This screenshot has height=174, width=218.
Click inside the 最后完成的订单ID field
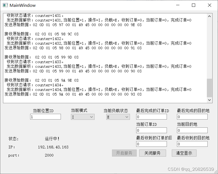(151, 117)
